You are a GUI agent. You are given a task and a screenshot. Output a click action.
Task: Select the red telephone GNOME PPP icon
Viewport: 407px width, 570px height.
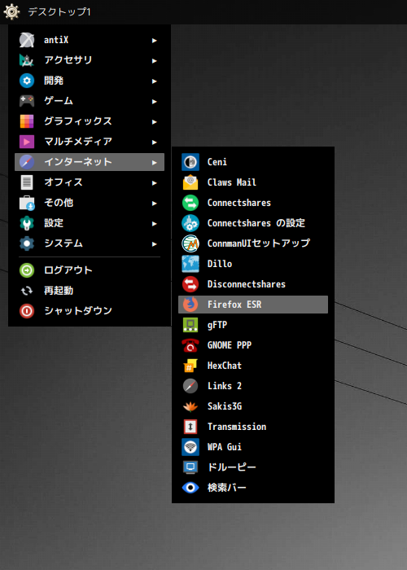pyautogui.click(x=190, y=345)
